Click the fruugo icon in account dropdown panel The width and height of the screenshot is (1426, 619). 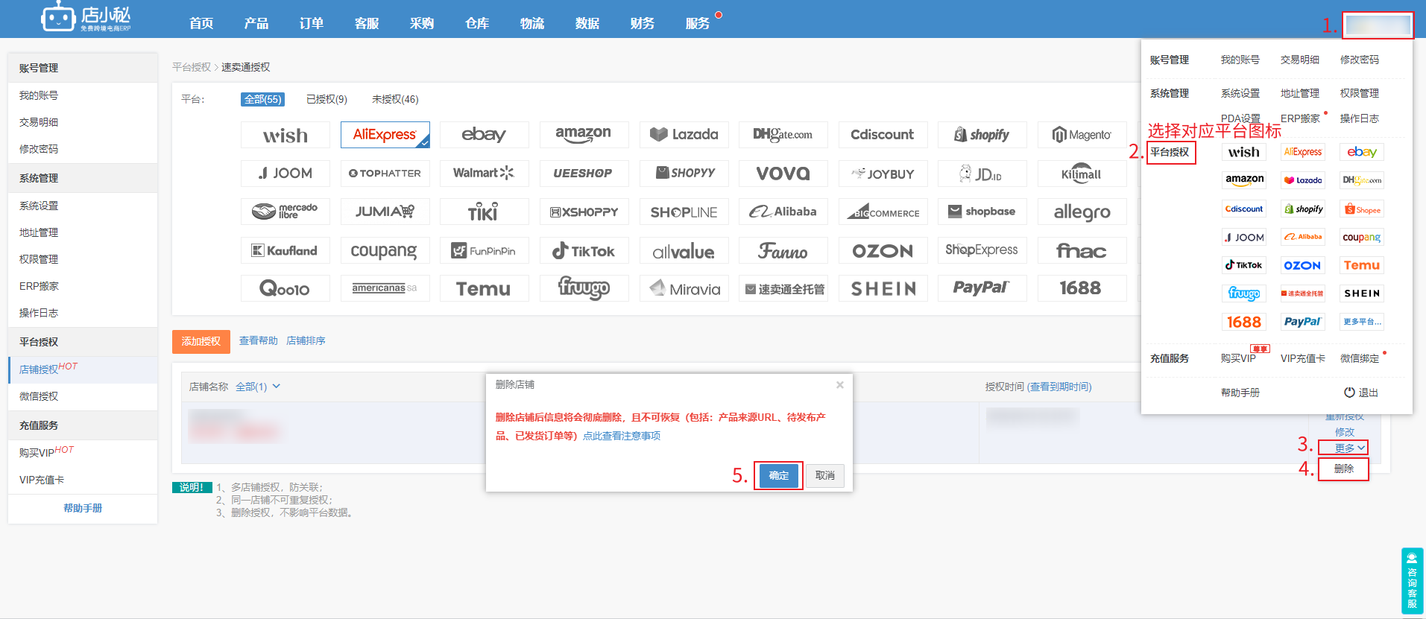click(1244, 293)
